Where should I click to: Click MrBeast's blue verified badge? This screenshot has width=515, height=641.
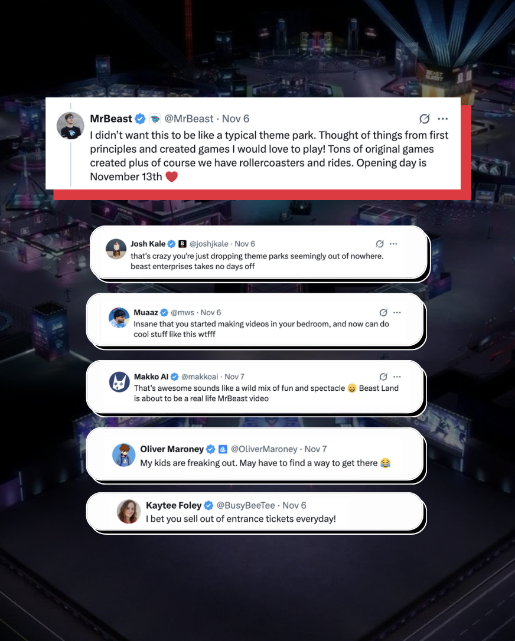pos(141,119)
